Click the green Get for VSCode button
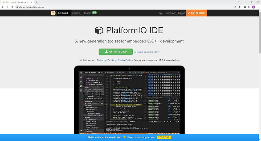The height and width of the screenshot is (141, 261). (x=116, y=52)
